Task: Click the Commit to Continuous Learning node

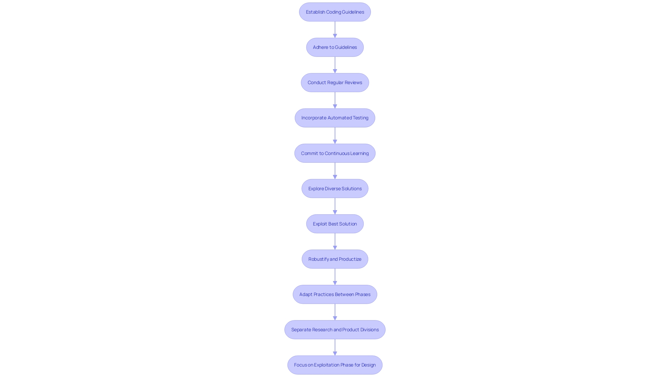Action: point(335,153)
